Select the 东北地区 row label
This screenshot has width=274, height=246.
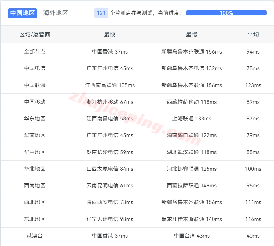coord(35,219)
